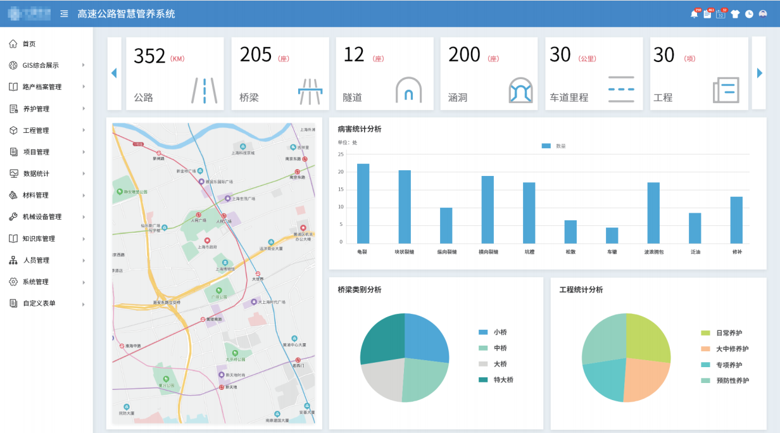The width and height of the screenshot is (780, 433).
Task: Click the 首页 home icon
Action: [13, 44]
